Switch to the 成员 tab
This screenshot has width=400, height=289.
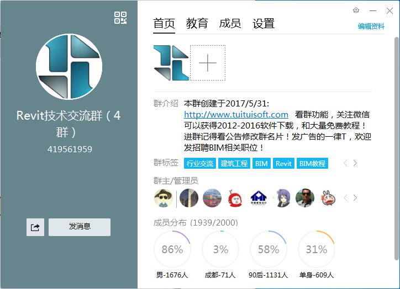(230, 24)
